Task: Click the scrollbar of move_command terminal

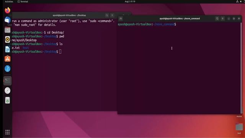Action: (x=241, y=68)
